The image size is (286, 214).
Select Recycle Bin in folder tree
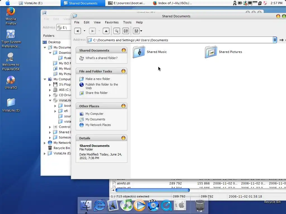coord(62,148)
